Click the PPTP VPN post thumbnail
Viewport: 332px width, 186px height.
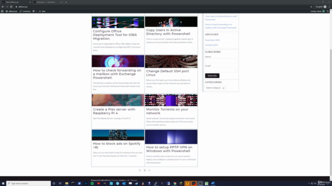pos(171,137)
